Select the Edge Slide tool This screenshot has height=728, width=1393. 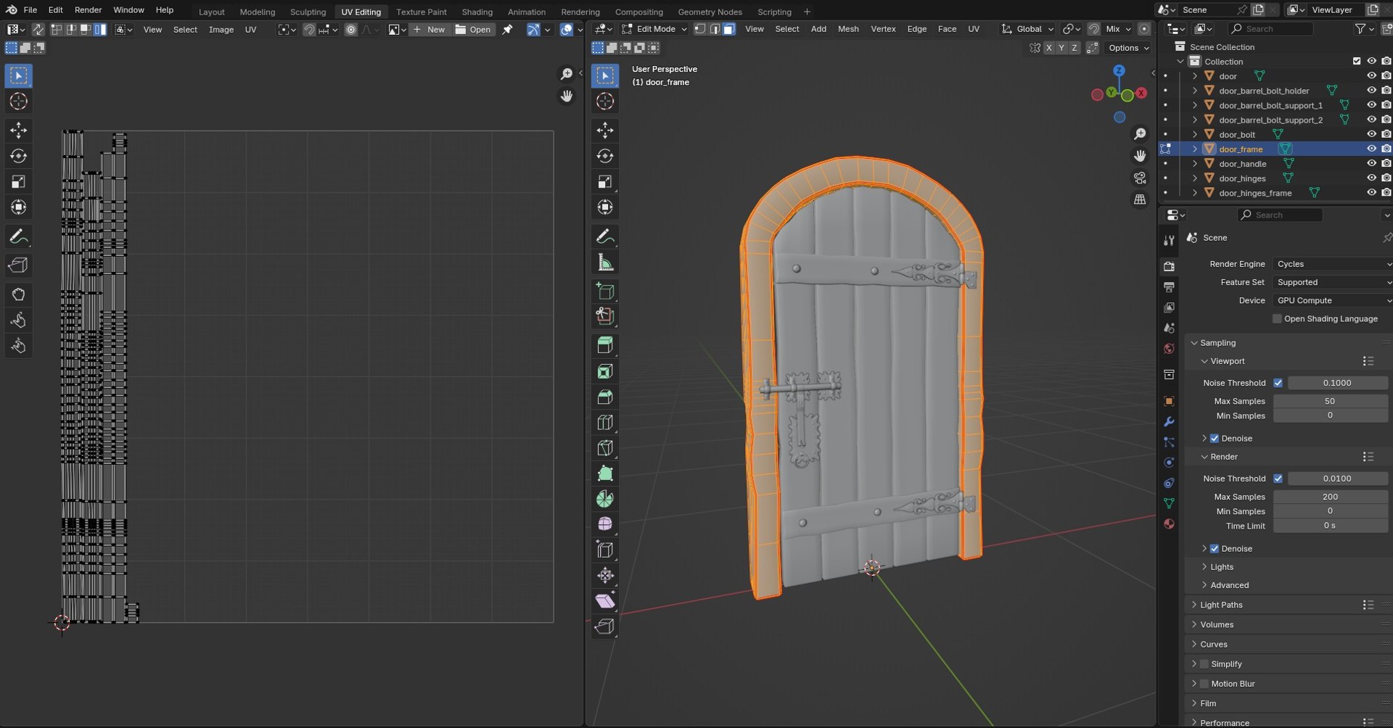click(x=605, y=550)
